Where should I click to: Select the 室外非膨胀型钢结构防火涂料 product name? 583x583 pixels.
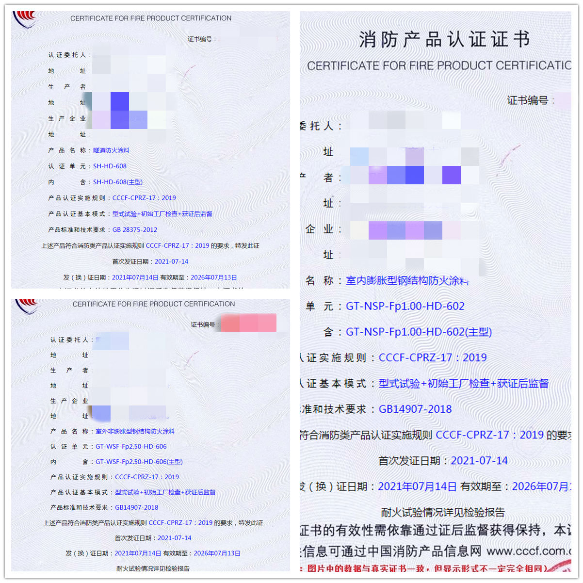pyautogui.click(x=135, y=431)
